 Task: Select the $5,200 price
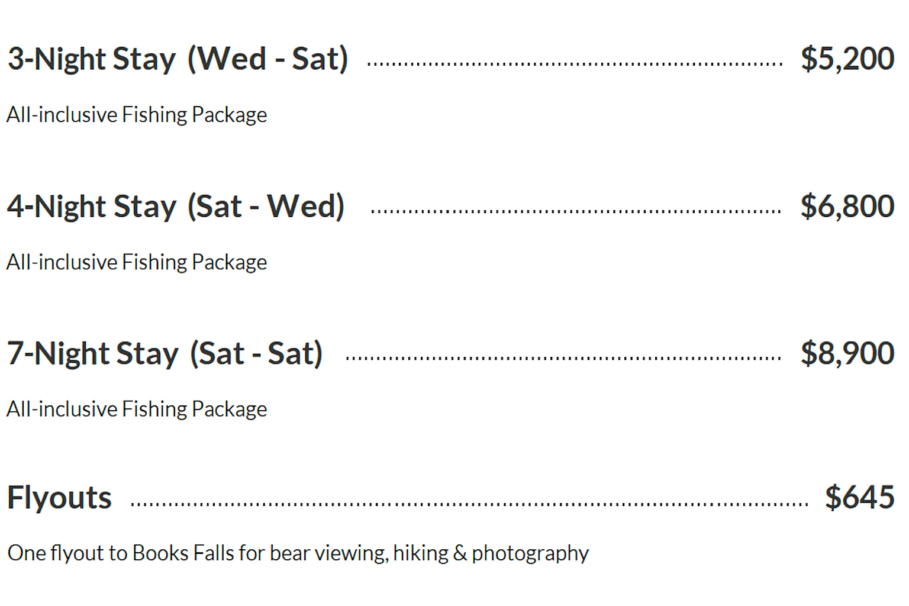(x=847, y=59)
